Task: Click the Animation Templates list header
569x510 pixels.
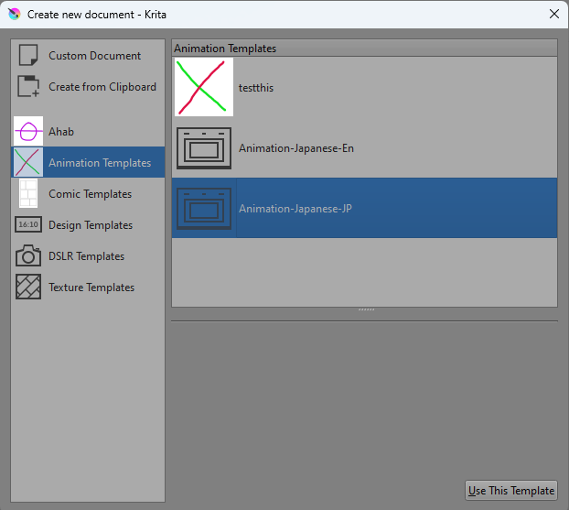Action: (364, 49)
